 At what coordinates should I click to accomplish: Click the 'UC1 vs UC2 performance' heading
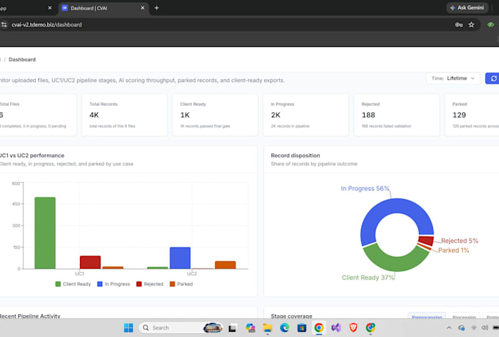(x=32, y=156)
